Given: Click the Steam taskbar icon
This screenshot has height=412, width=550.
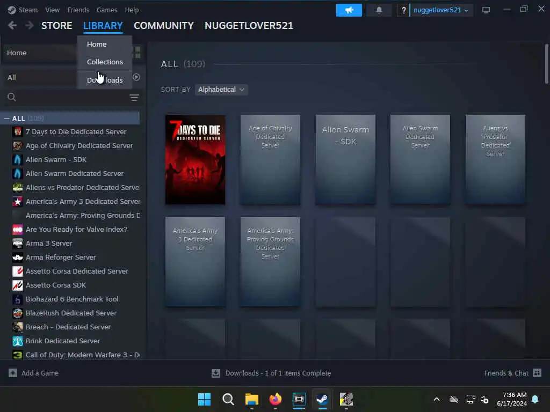Looking at the screenshot, I should pos(322,399).
